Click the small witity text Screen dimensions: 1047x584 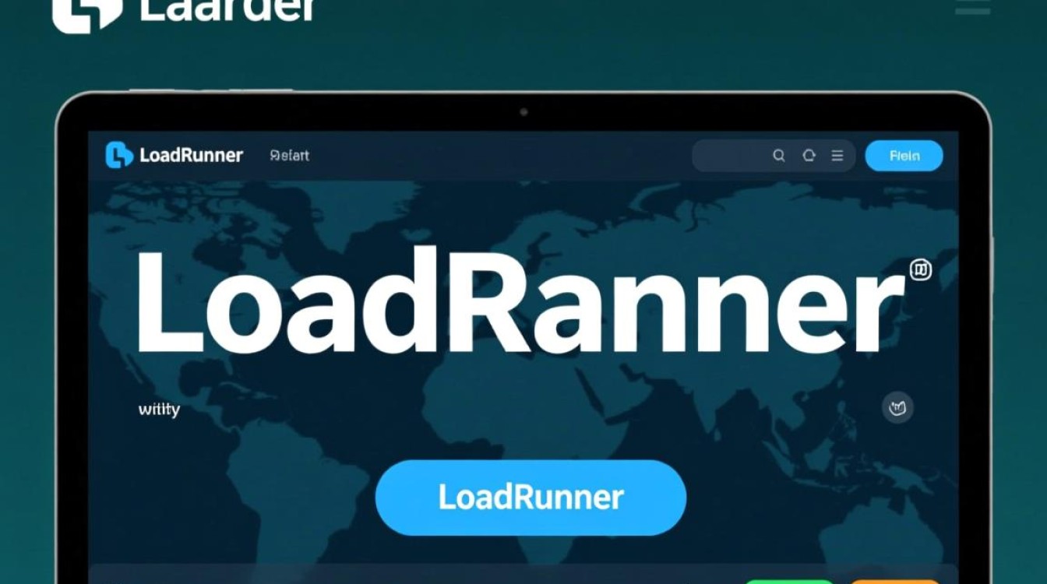(x=159, y=410)
